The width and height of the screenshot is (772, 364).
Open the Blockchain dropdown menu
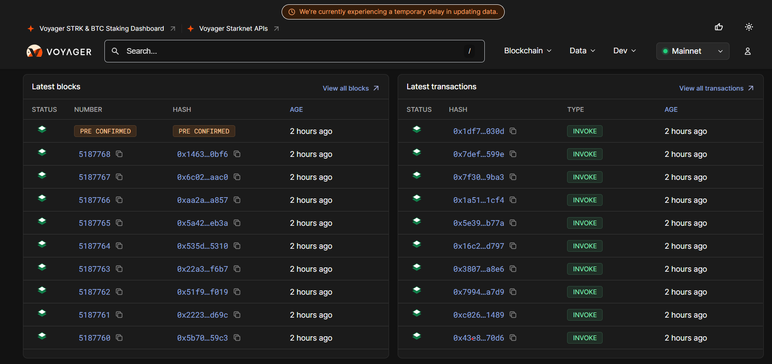527,51
